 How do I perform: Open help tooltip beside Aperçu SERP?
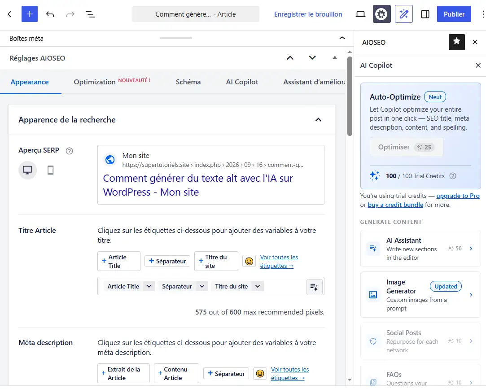[x=70, y=151]
